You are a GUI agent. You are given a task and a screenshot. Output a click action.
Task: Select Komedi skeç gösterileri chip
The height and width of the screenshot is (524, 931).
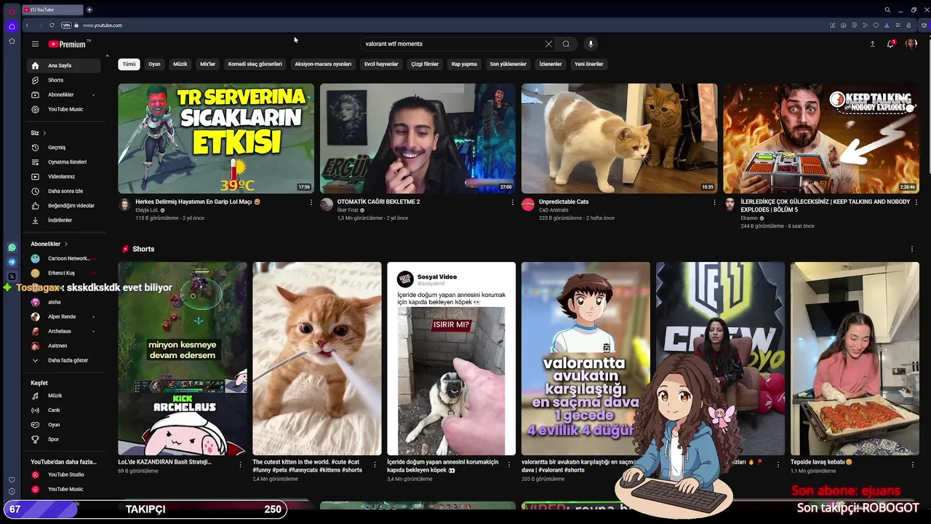click(x=255, y=64)
